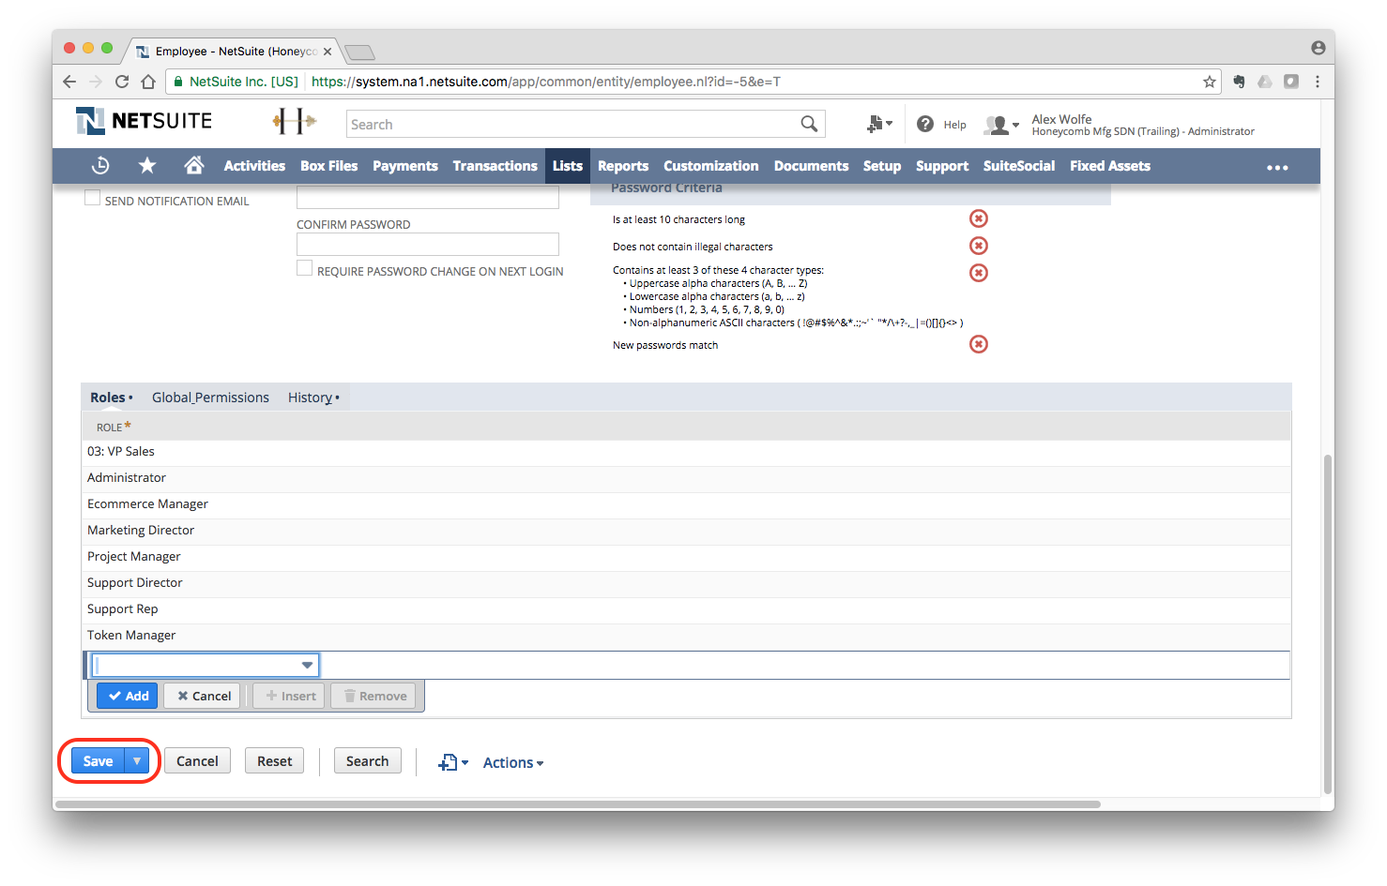Open the Transactions menu
1387x886 pixels.
(495, 166)
